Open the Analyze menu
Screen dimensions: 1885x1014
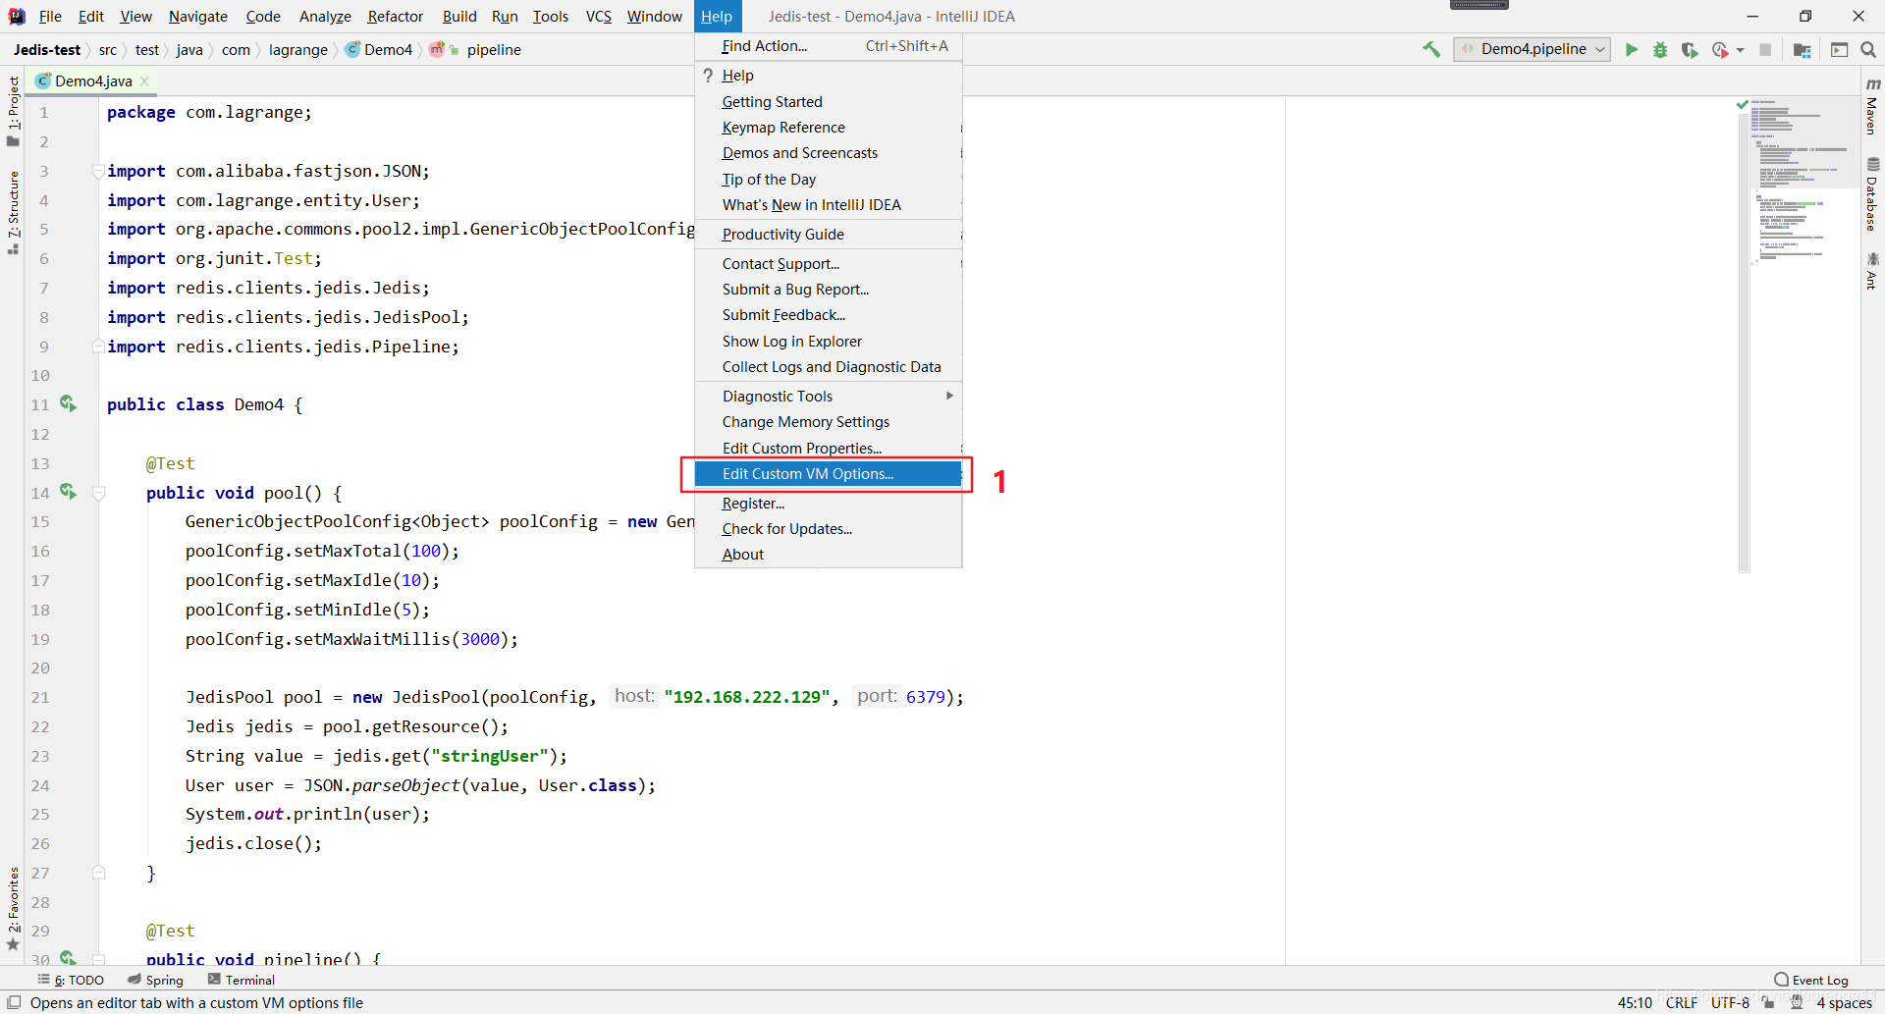click(x=325, y=16)
